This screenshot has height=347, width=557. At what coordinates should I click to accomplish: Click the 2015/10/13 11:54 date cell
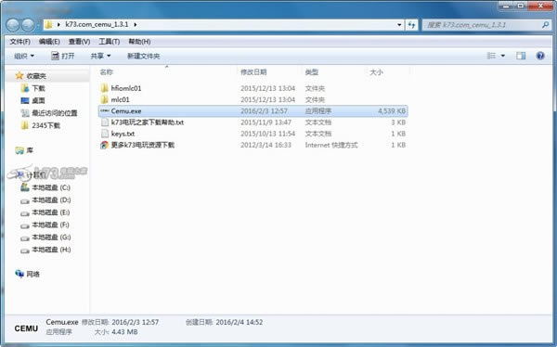[x=268, y=134]
